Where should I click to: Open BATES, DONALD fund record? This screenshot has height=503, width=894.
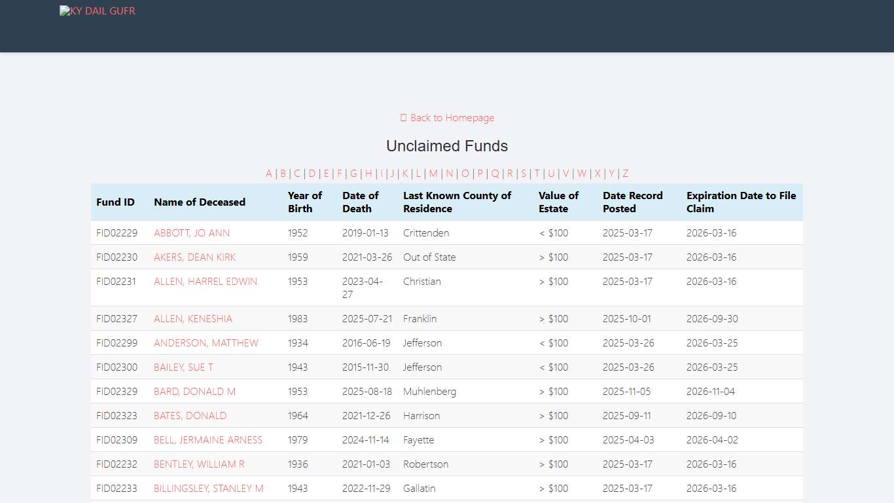pos(190,416)
